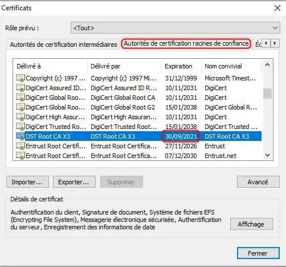Click certificate icon of DigiCert Assured ID row

pyautogui.click(x=21, y=88)
